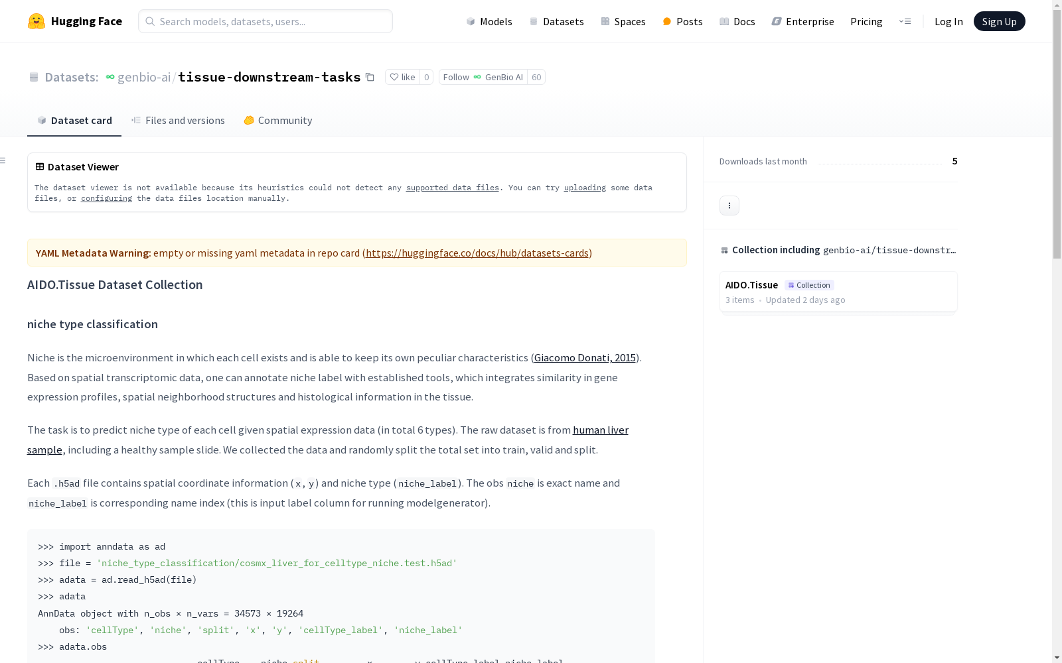1062x663 pixels.
Task: Click the follower count 60
Action: tap(536, 78)
